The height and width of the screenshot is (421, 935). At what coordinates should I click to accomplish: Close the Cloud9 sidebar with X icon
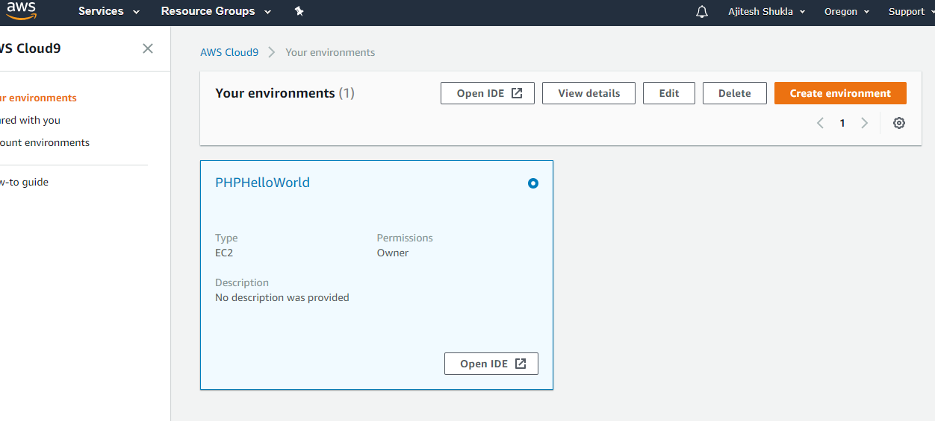pos(148,48)
